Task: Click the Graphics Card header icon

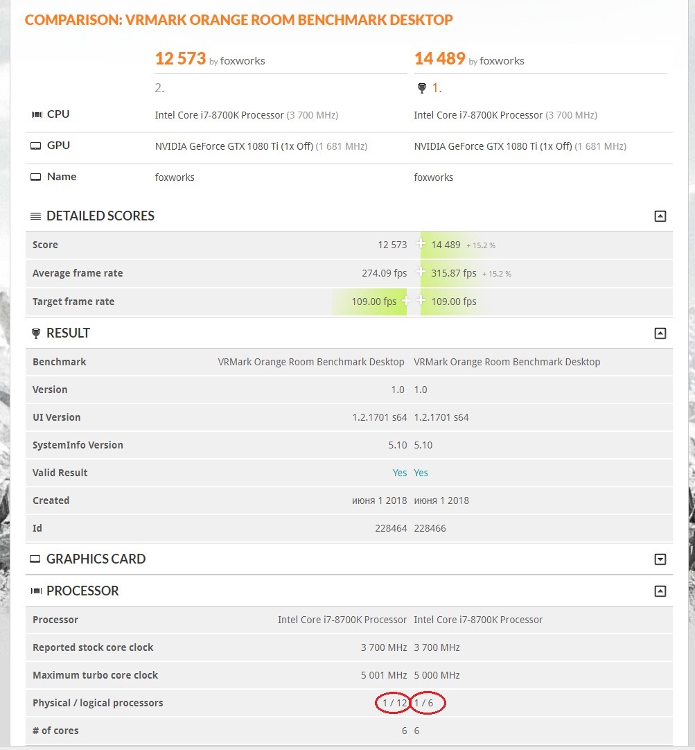Action: (35, 559)
